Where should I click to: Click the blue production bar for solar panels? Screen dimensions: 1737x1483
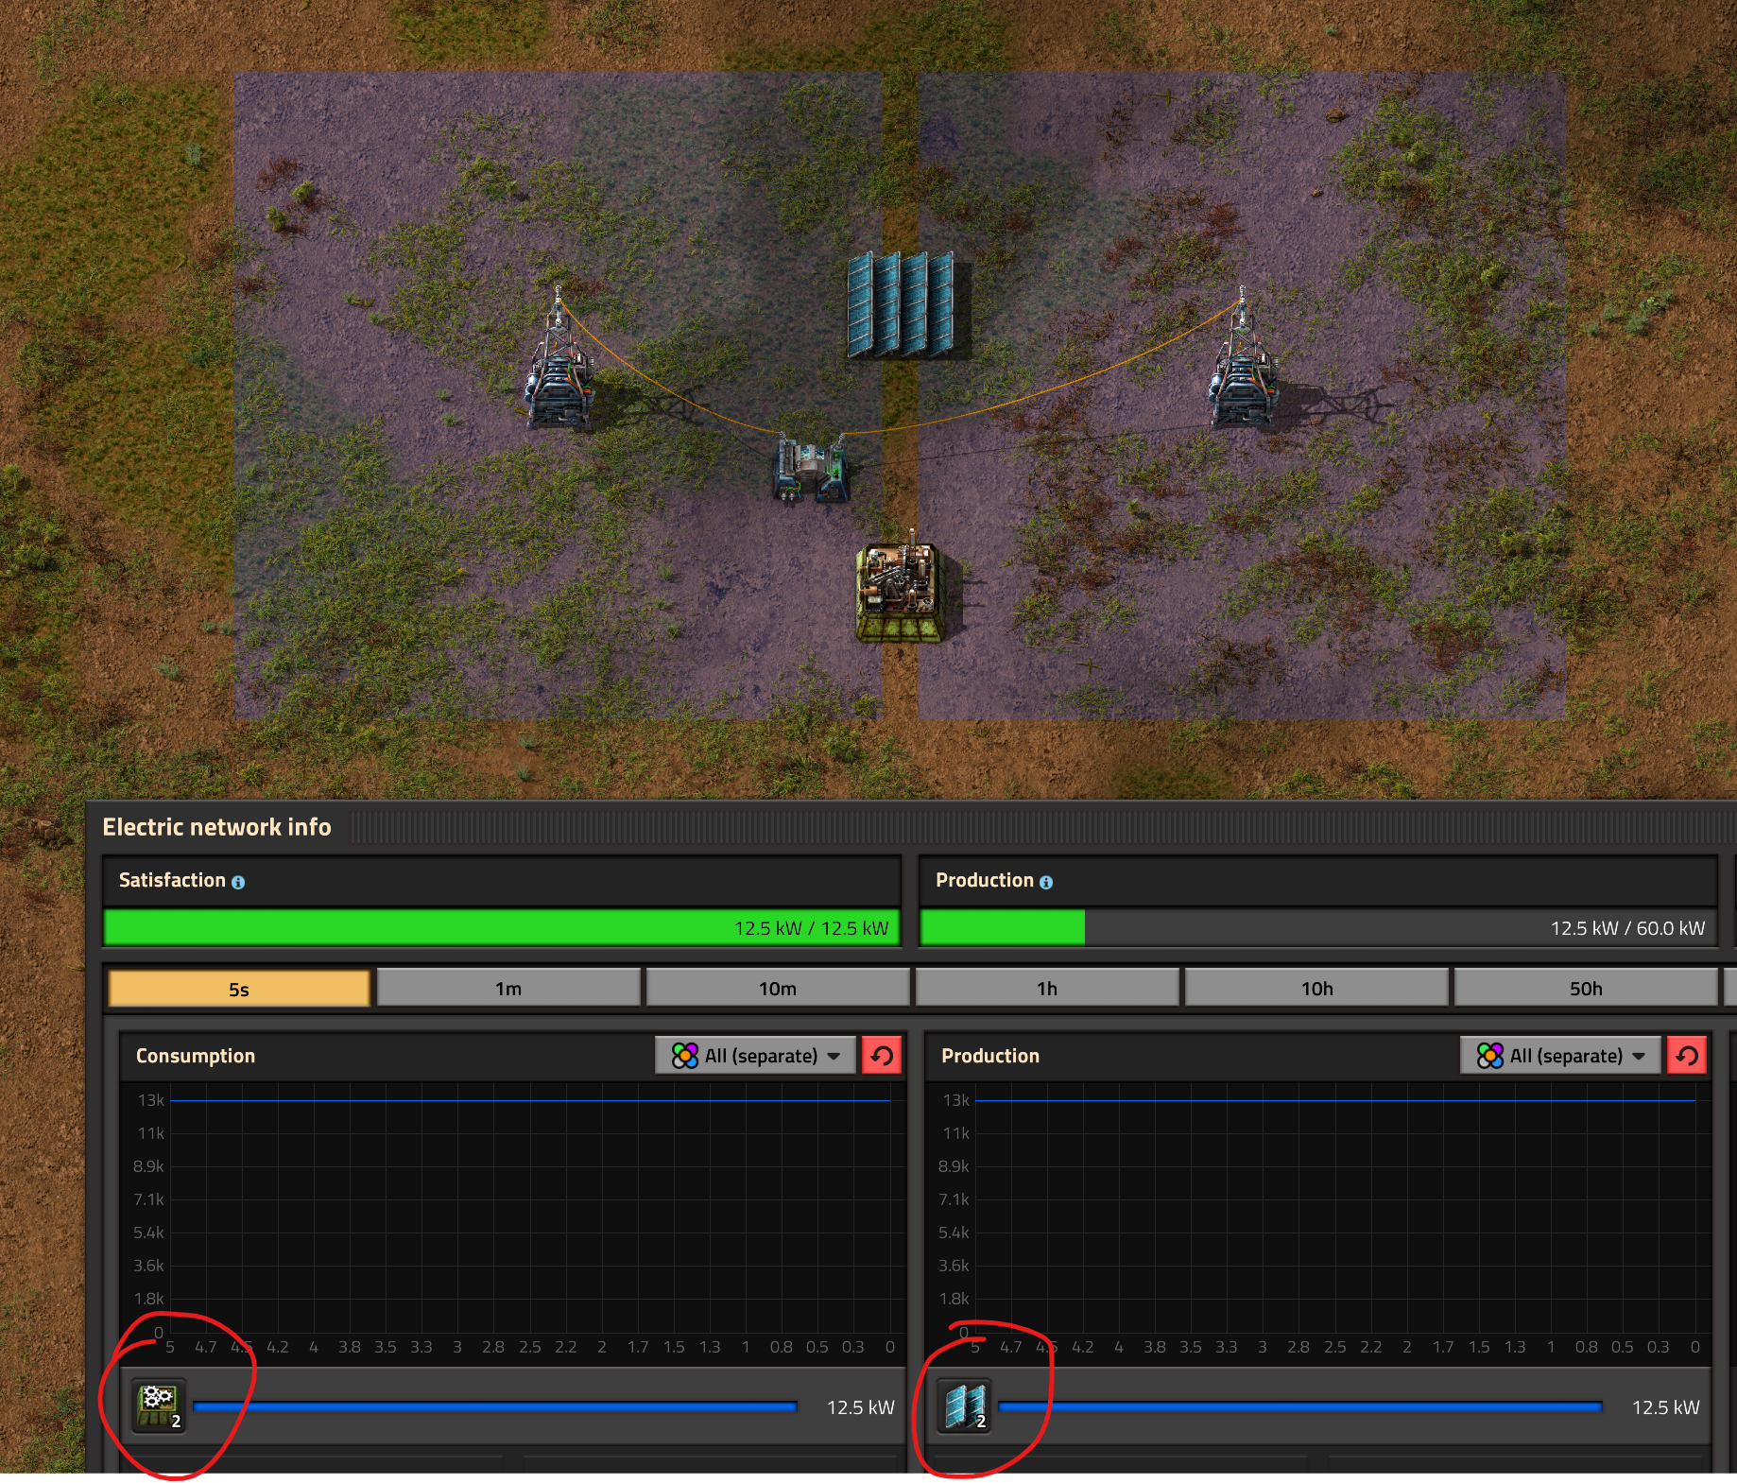pyautogui.click(x=1300, y=1406)
